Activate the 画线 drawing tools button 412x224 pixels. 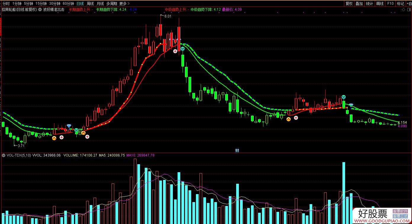[x=380, y=4]
